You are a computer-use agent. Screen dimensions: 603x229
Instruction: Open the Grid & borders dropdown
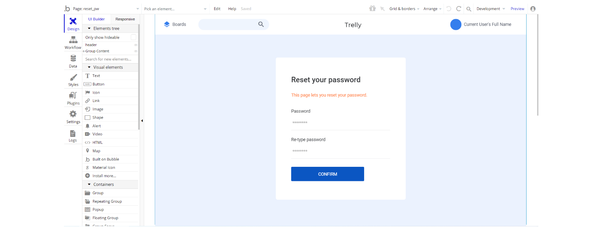point(404,9)
